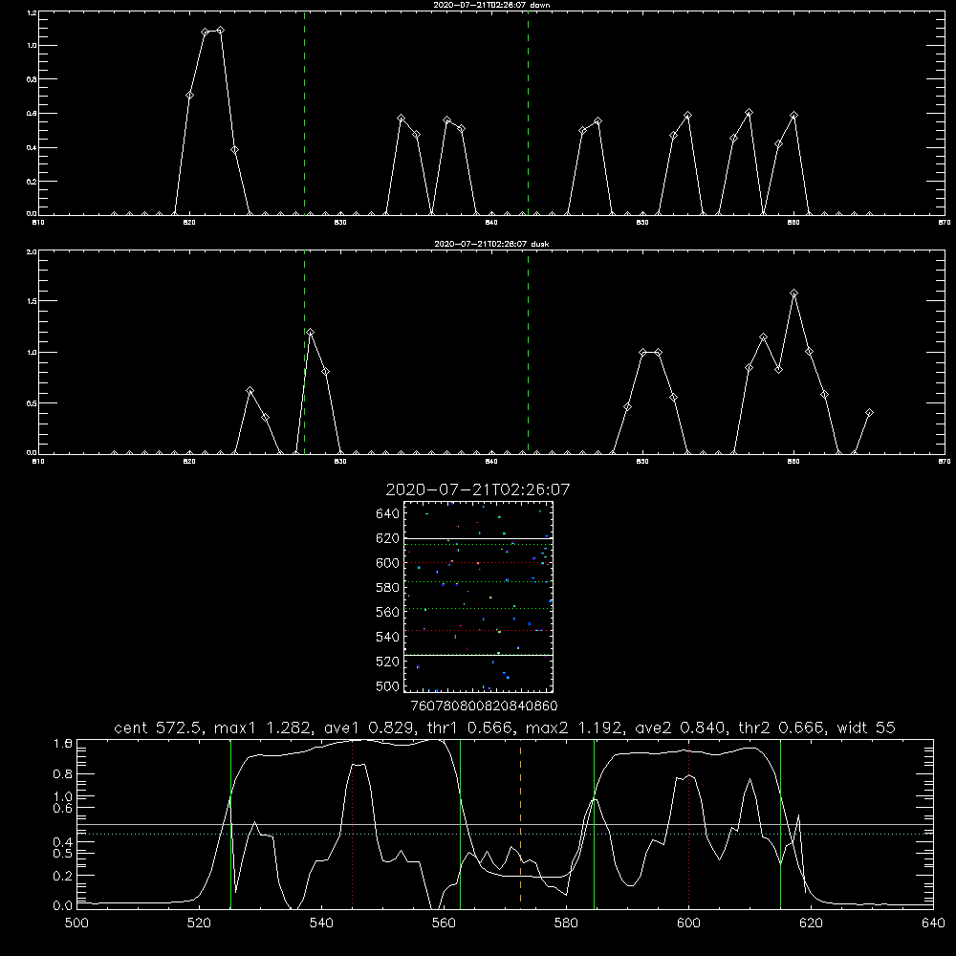The image size is (956, 956).
Task: Click the solid green line near 563 in bottom plot
Action: coord(460,823)
